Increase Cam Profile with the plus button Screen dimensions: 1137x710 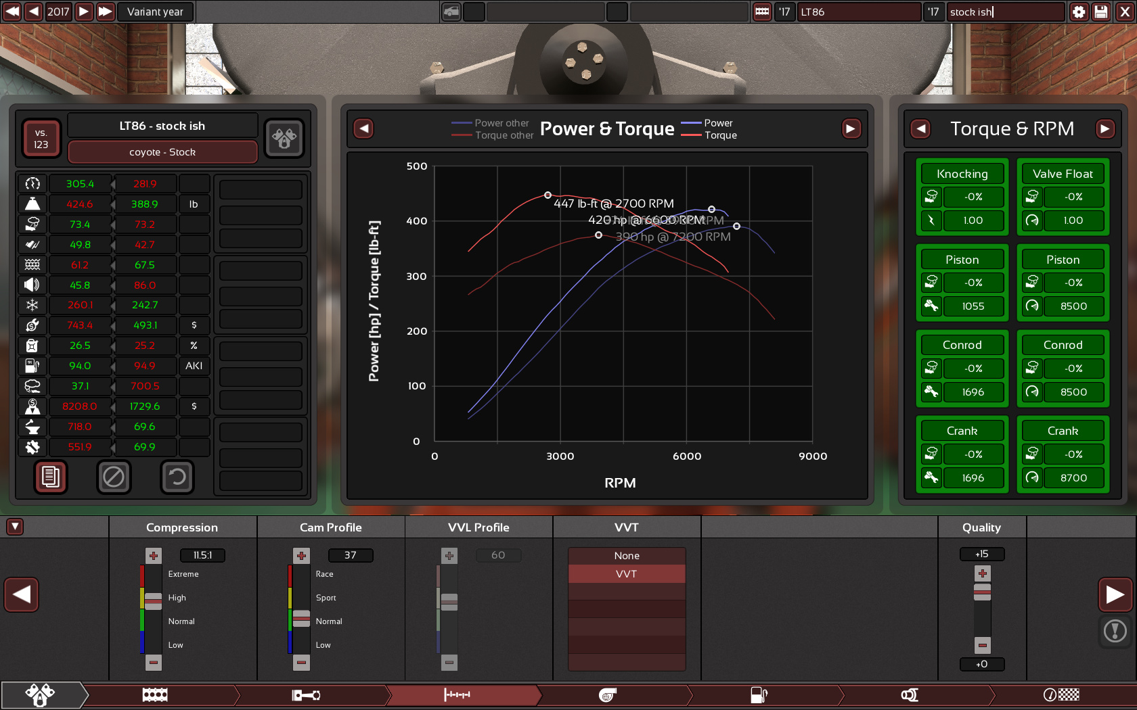302,556
